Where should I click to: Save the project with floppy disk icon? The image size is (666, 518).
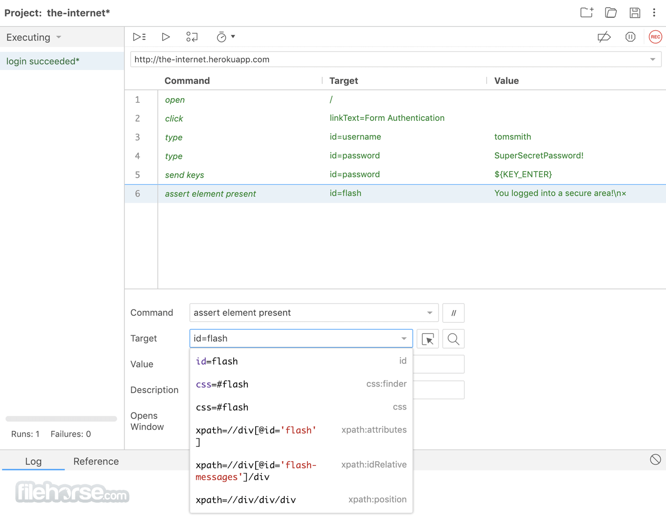click(x=635, y=12)
